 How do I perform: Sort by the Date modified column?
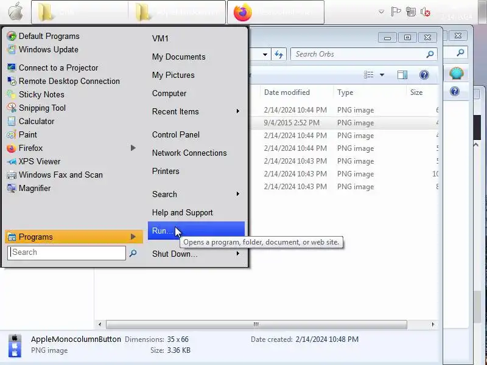coord(296,92)
